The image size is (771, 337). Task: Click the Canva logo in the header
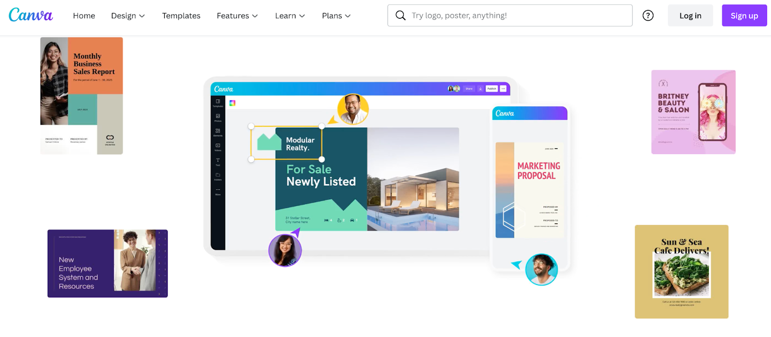pos(31,15)
